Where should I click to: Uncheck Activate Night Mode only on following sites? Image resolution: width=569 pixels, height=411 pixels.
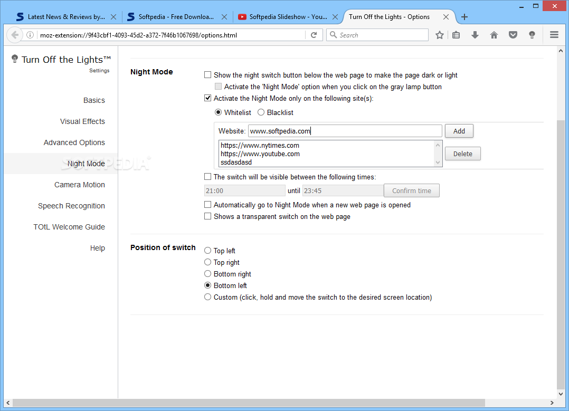207,98
